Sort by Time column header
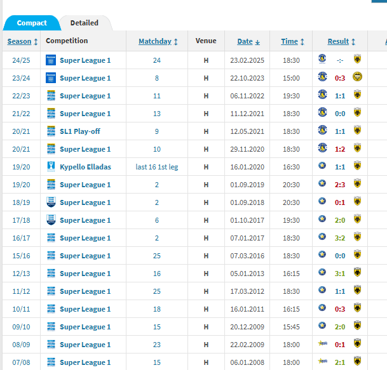 tap(292, 41)
